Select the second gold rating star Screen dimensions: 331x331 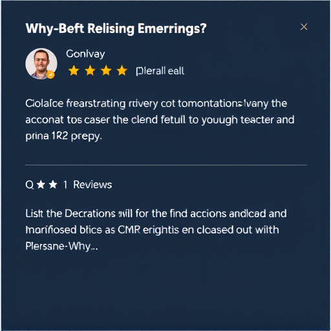coord(90,70)
